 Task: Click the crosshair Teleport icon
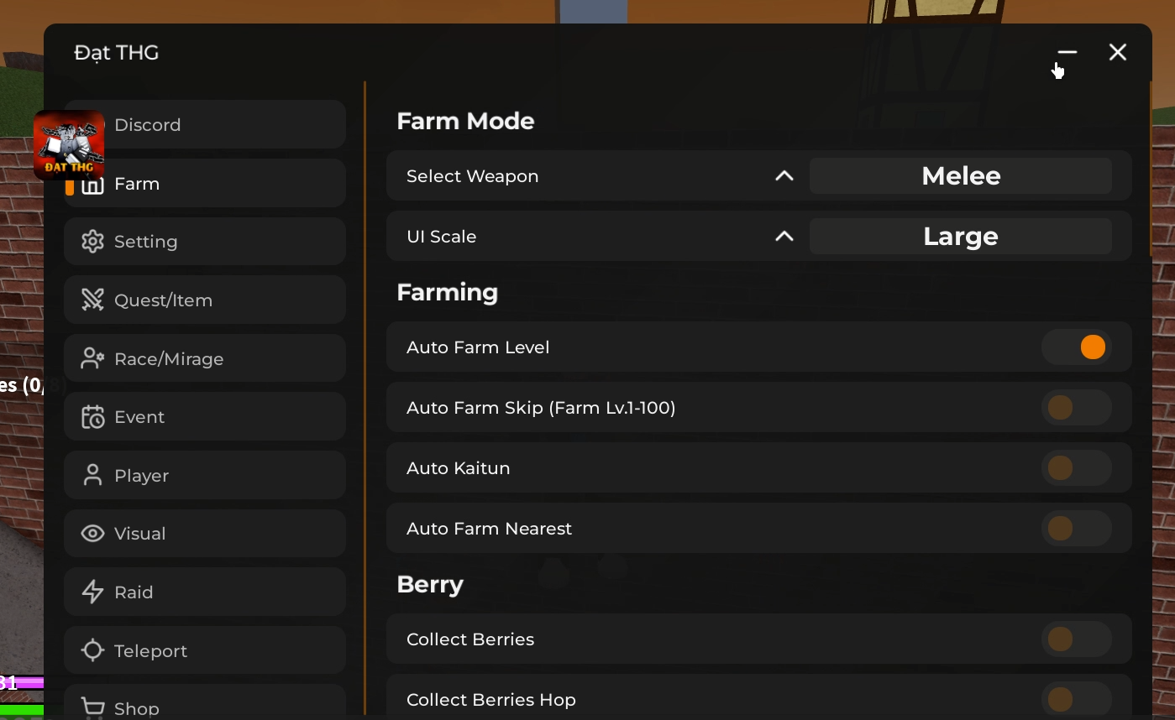click(92, 651)
